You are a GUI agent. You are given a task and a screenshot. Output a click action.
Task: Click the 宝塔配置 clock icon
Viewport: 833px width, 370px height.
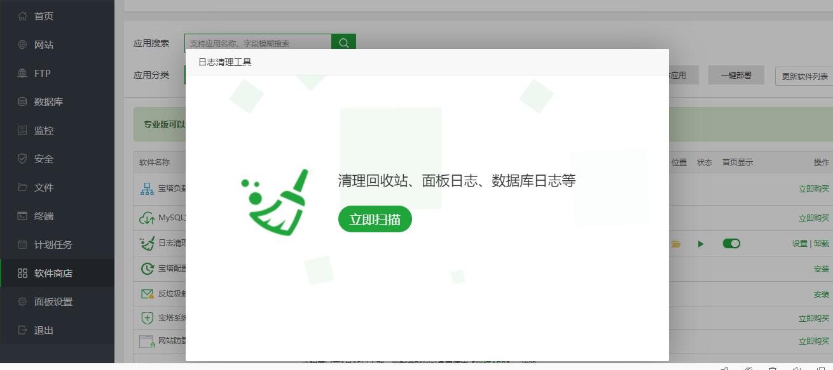pyautogui.click(x=146, y=267)
